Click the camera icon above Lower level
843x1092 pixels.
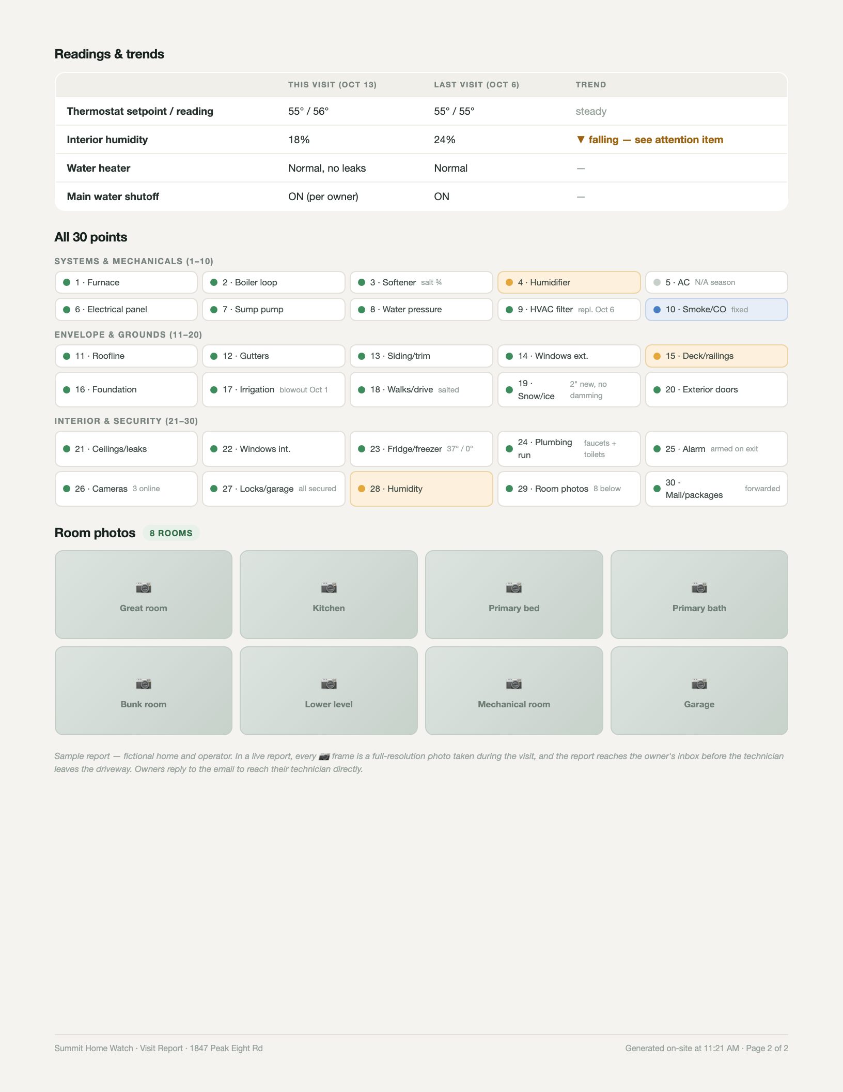tap(329, 684)
